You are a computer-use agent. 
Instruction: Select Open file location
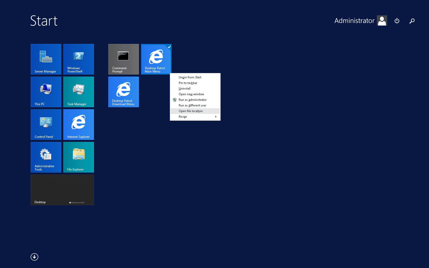pos(195,111)
